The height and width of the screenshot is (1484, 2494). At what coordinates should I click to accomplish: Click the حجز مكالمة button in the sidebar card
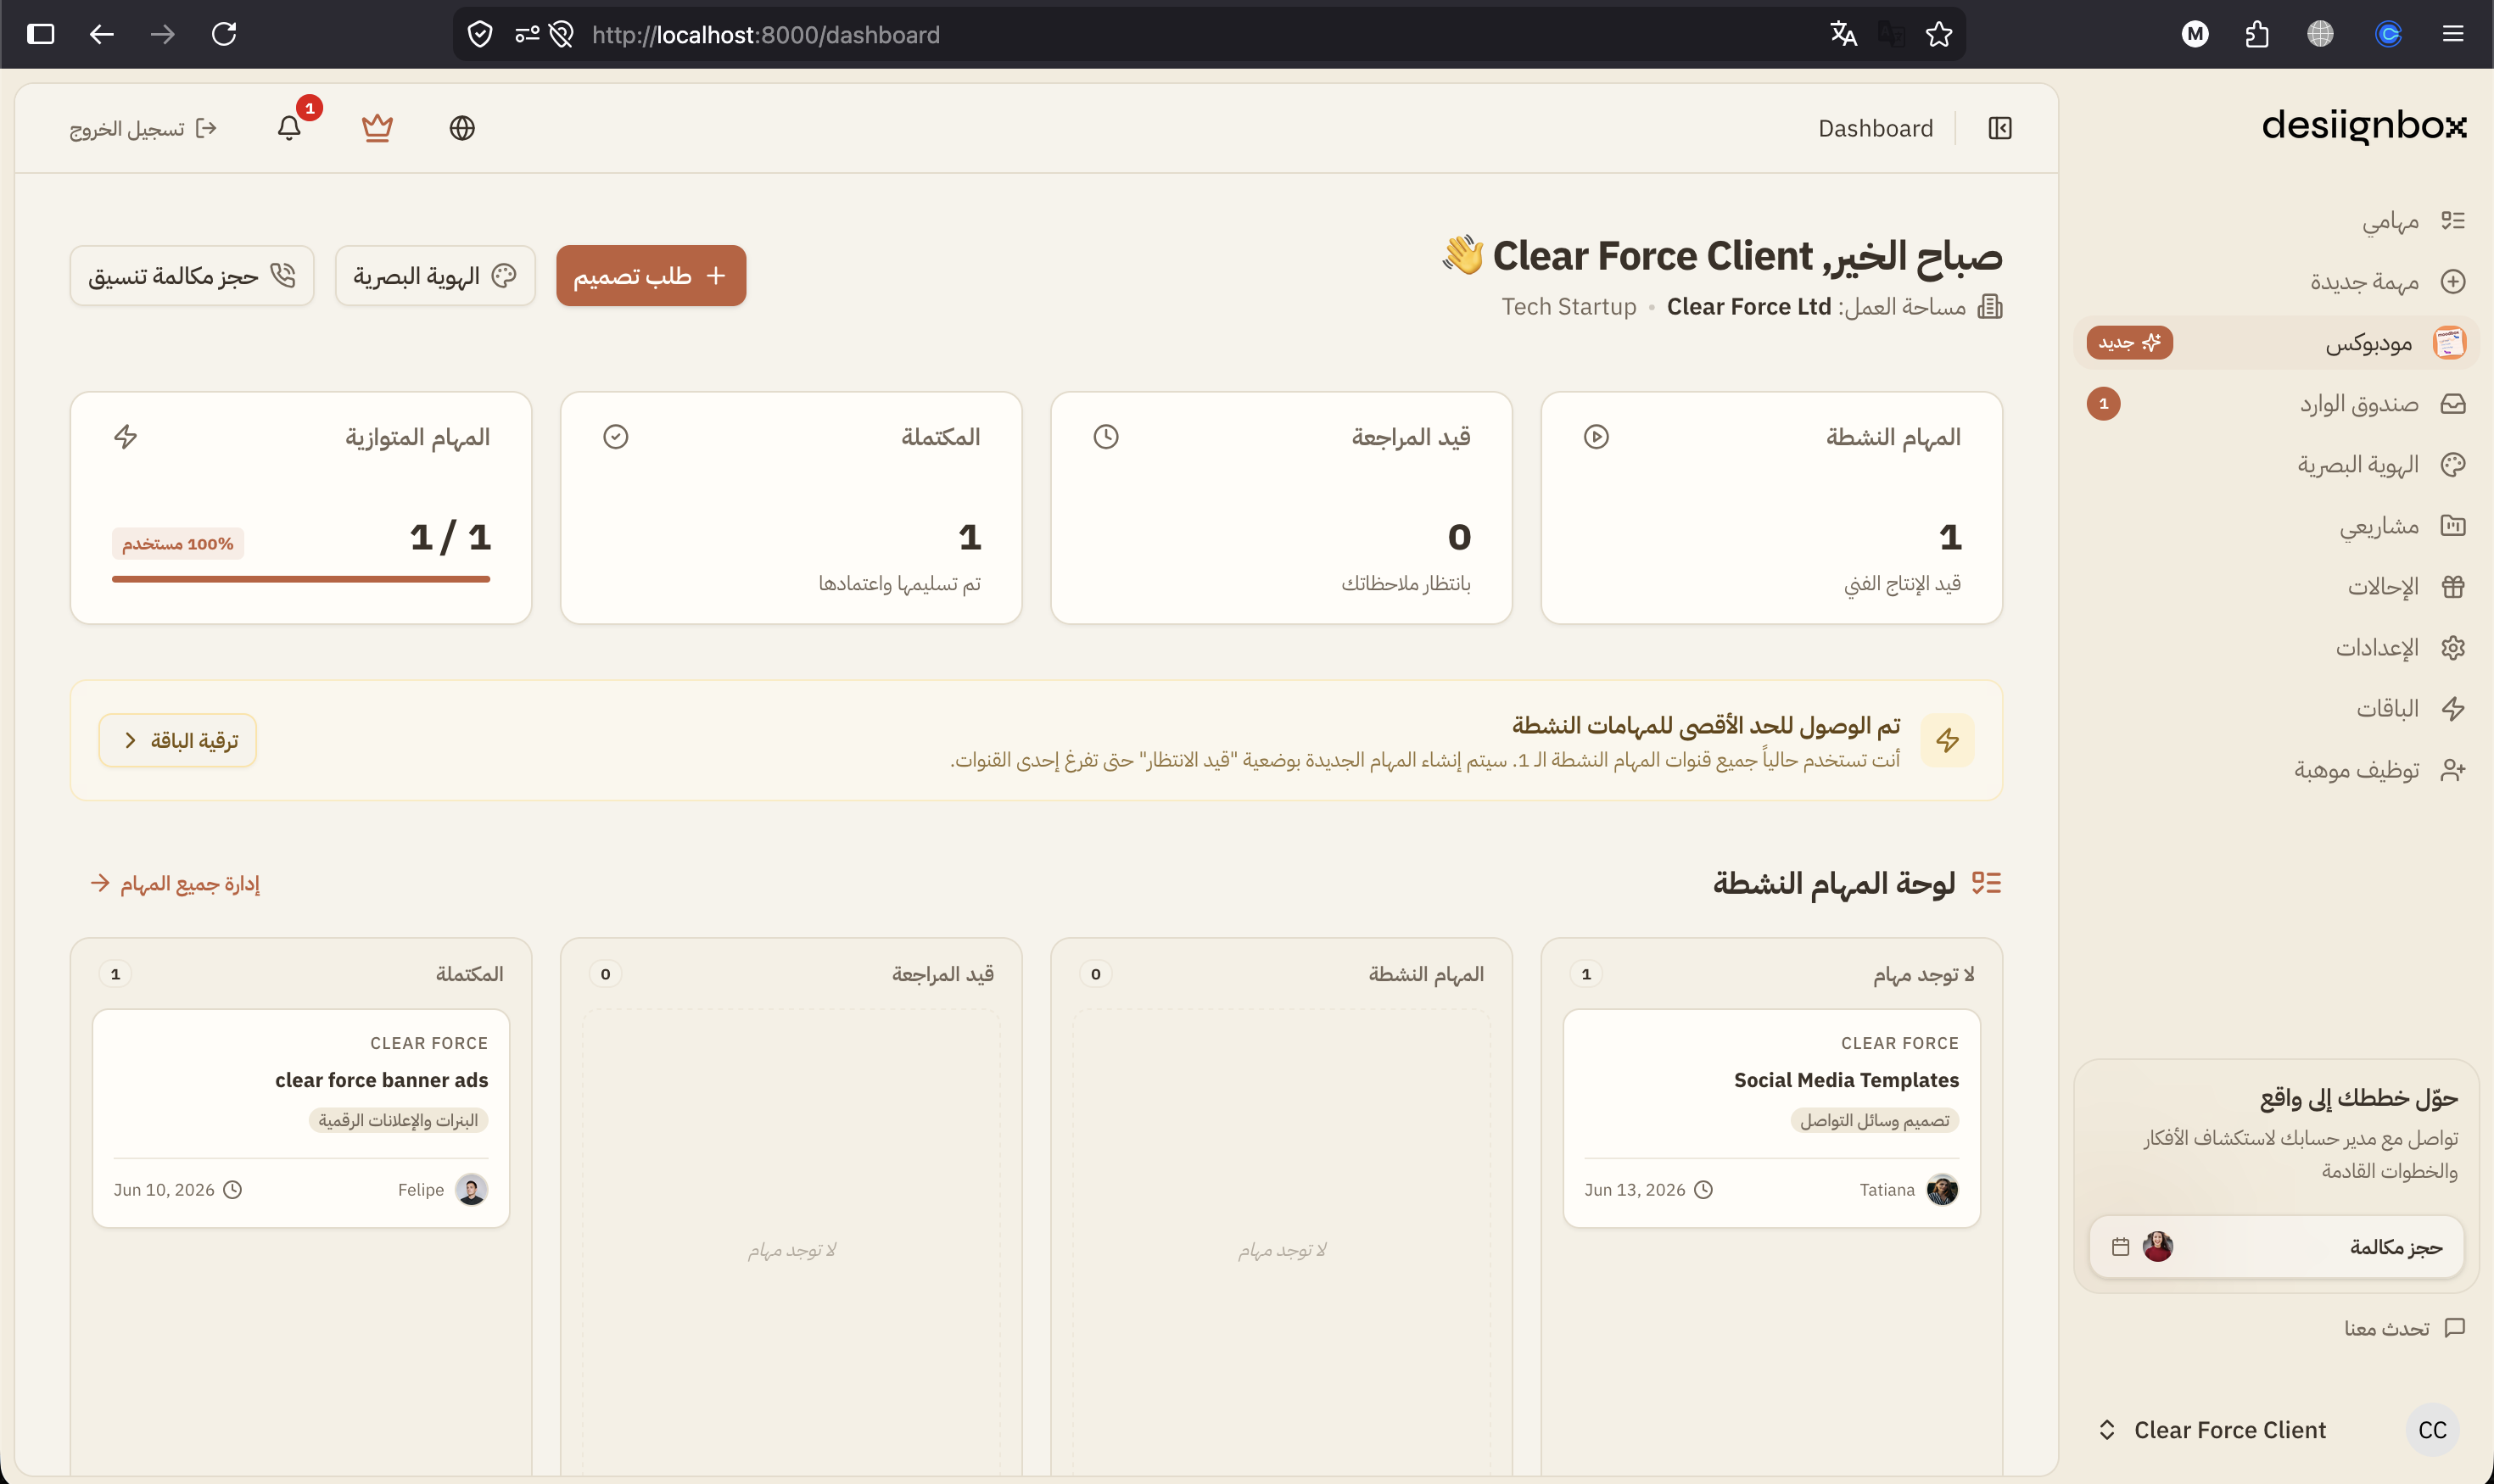click(x=2276, y=1247)
